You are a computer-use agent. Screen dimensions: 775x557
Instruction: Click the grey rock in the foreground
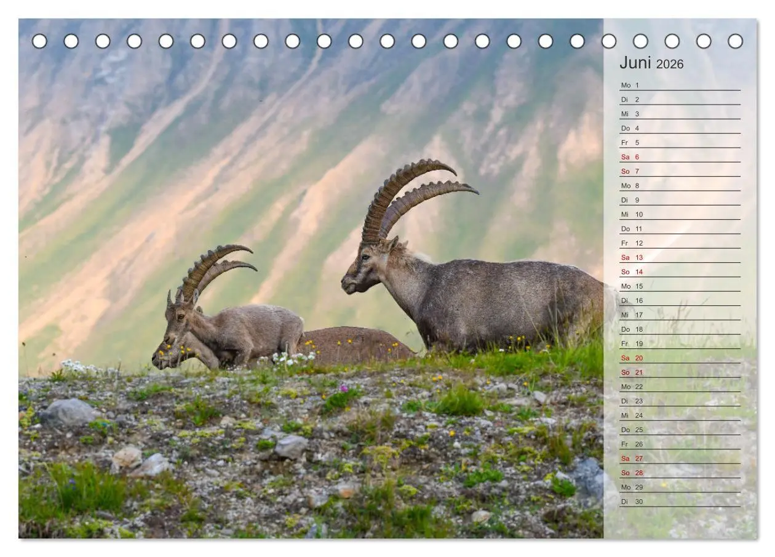click(x=68, y=412)
